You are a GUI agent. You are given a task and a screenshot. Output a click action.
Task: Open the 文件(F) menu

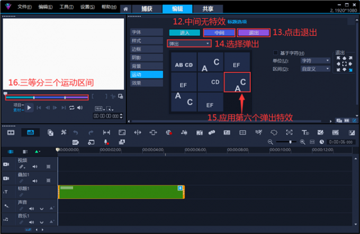24,7
